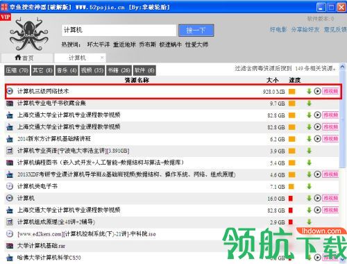Viewport: 347px width, 264px height.
Task: Download 计算机编程图书 5.4 GB resource
Action: click(309, 163)
